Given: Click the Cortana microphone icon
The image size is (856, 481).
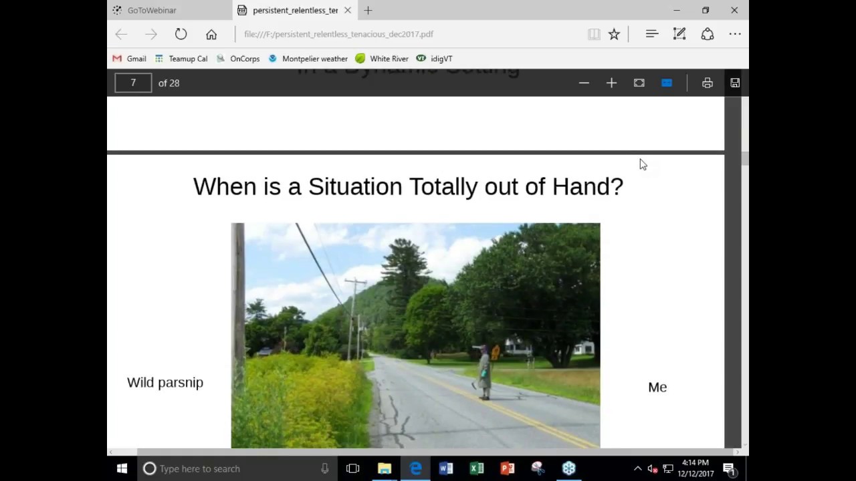Looking at the screenshot, I should point(325,468).
